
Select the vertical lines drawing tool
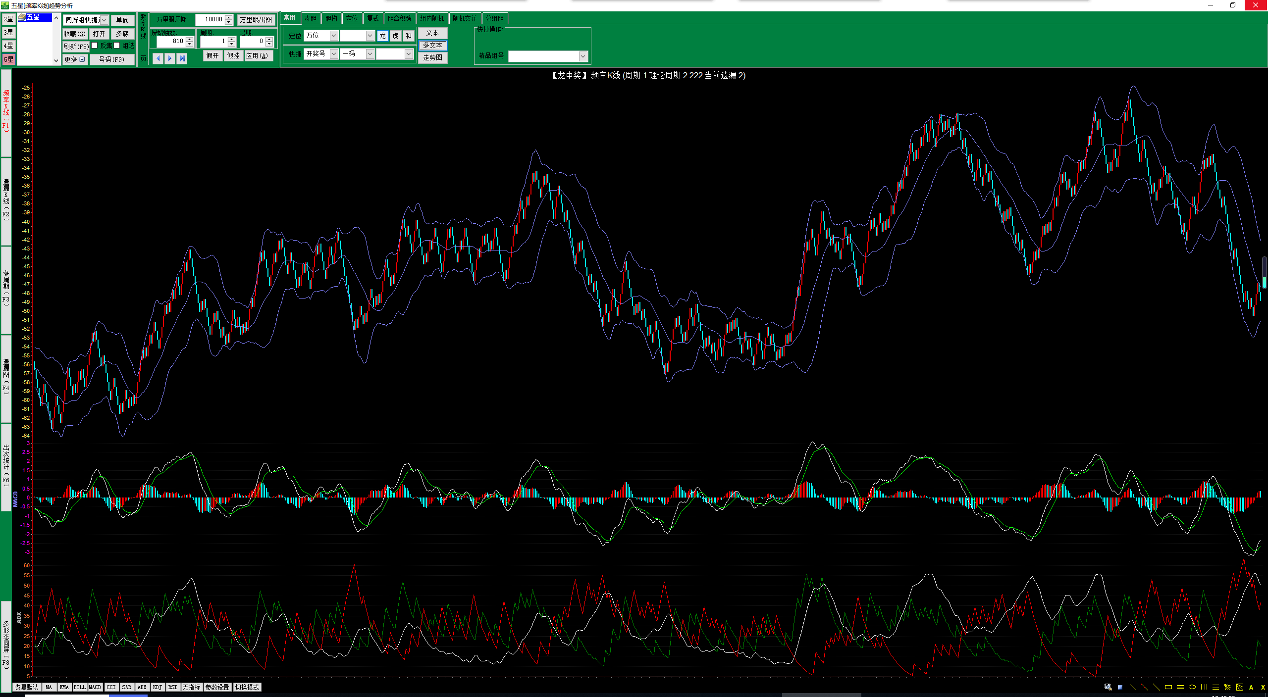pyautogui.click(x=1204, y=687)
